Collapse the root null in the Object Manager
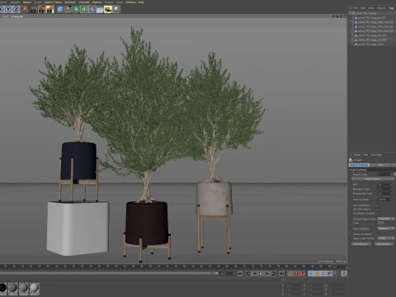This screenshot has width=396, height=297. point(351,13)
